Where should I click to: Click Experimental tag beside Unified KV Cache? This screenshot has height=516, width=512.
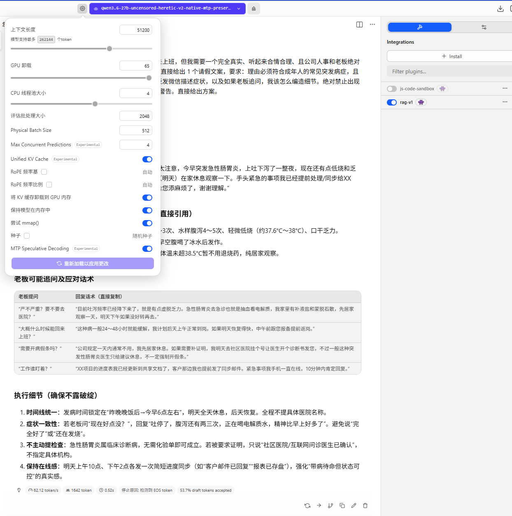pos(65,159)
